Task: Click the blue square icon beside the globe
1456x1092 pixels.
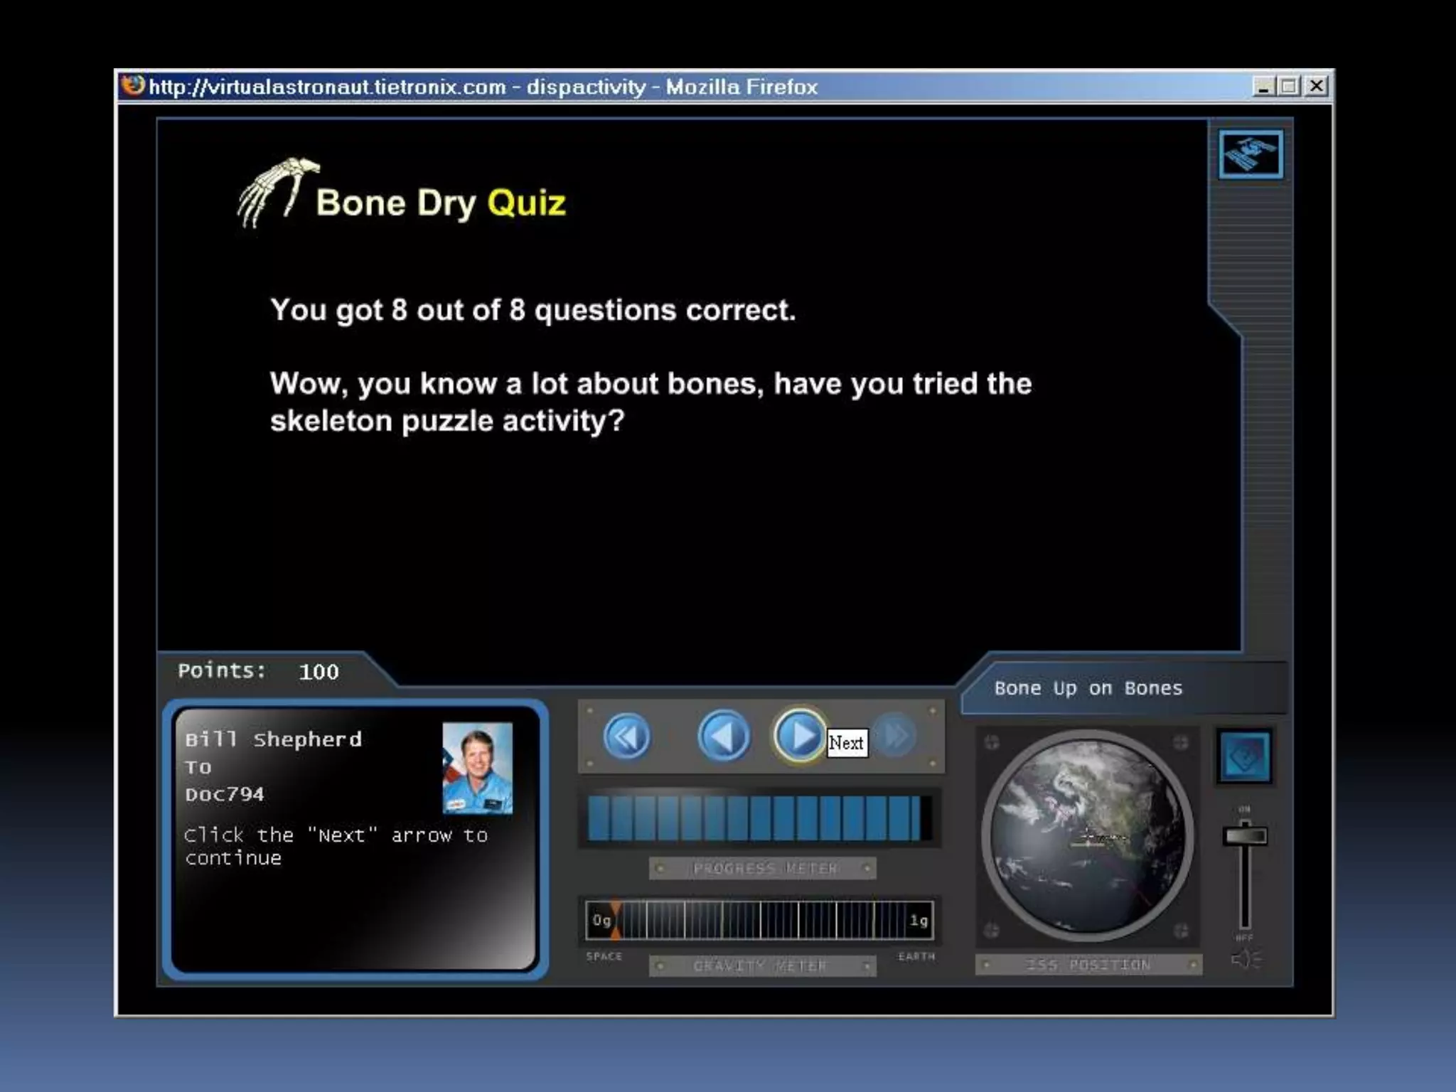Action: pyautogui.click(x=1244, y=756)
